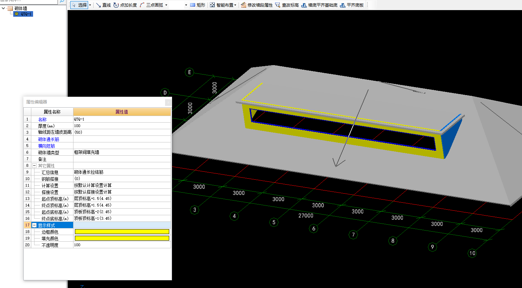This screenshot has height=288, width=522.
Task: Click 起点底标高 value 顶板顶标高-2(2.45)
Action: click(x=122, y=212)
